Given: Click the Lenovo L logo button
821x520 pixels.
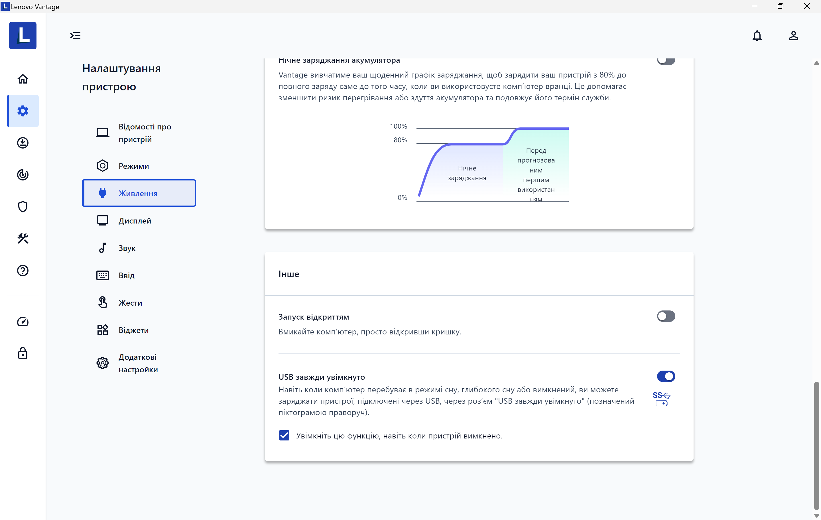Looking at the screenshot, I should coord(23,36).
